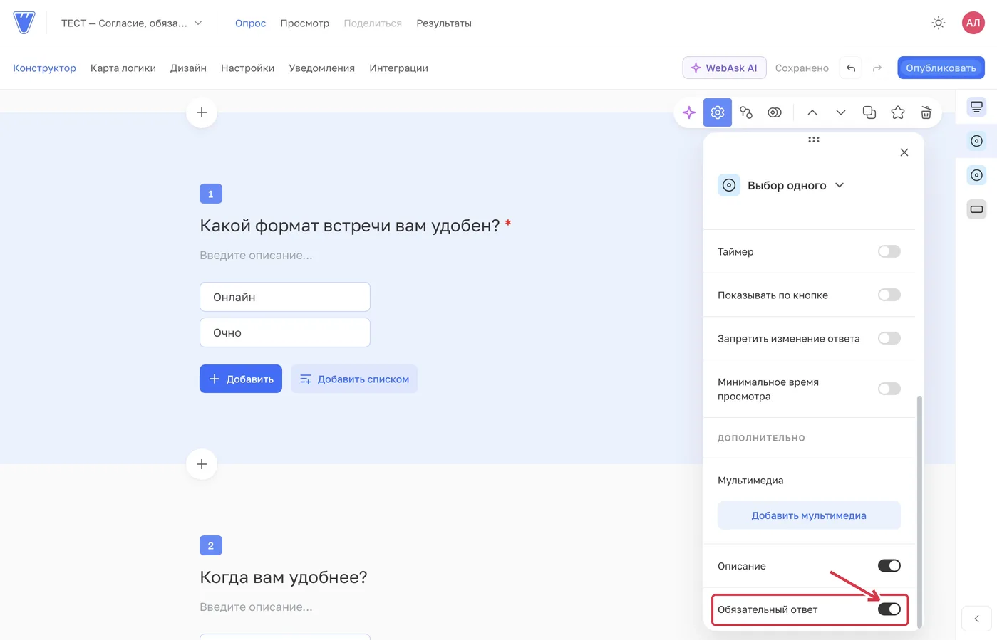Redo the change arrow
997x640 pixels.
(877, 68)
